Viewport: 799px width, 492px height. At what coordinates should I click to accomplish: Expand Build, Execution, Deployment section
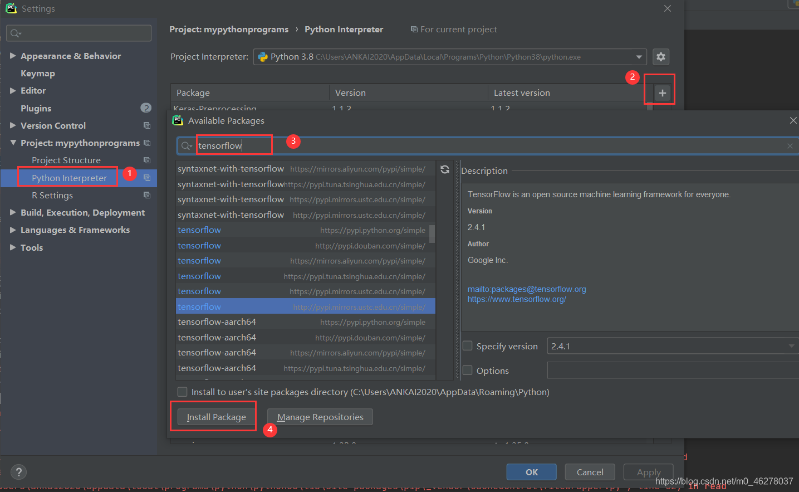click(x=13, y=212)
